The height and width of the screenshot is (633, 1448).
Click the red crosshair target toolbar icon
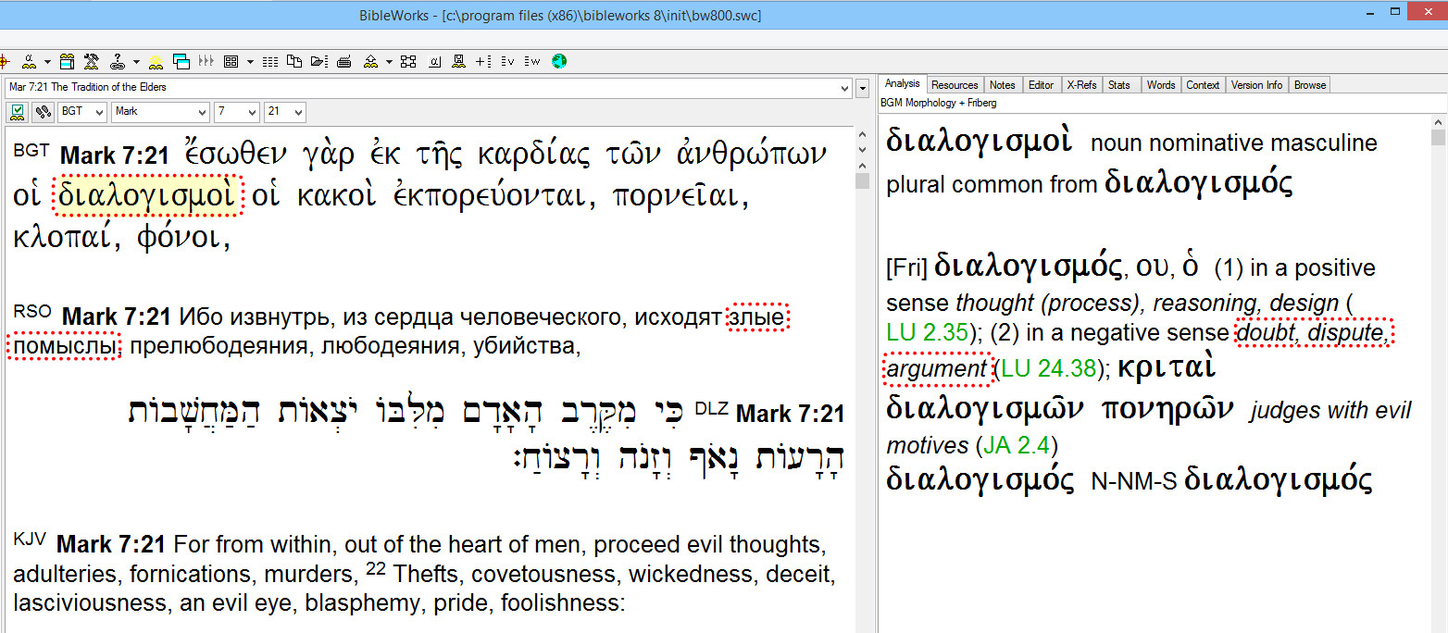[4, 61]
